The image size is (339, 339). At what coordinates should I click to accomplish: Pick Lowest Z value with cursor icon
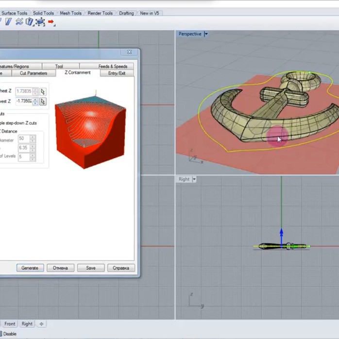pyautogui.click(x=43, y=102)
